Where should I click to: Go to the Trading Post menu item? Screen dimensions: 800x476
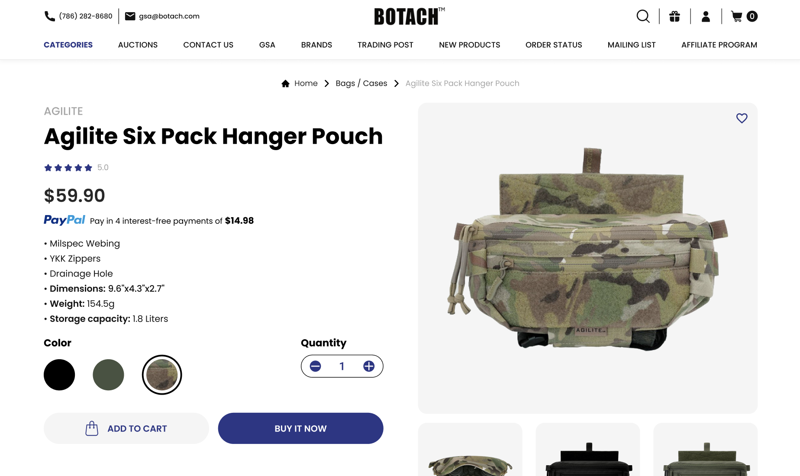coord(385,45)
